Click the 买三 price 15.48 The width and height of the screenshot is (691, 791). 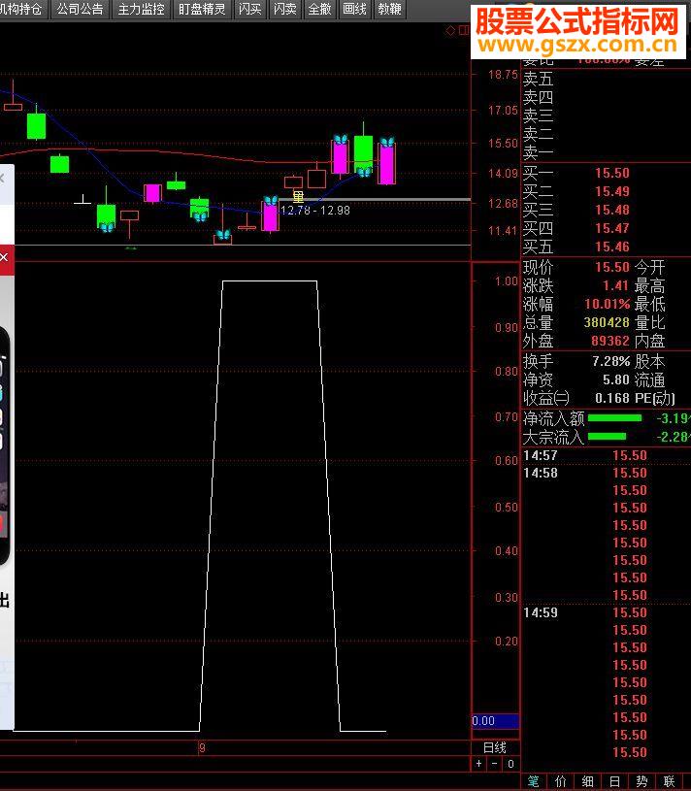tap(612, 210)
